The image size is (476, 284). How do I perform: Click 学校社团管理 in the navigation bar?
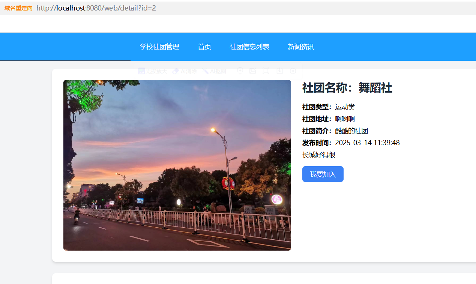point(159,47)
